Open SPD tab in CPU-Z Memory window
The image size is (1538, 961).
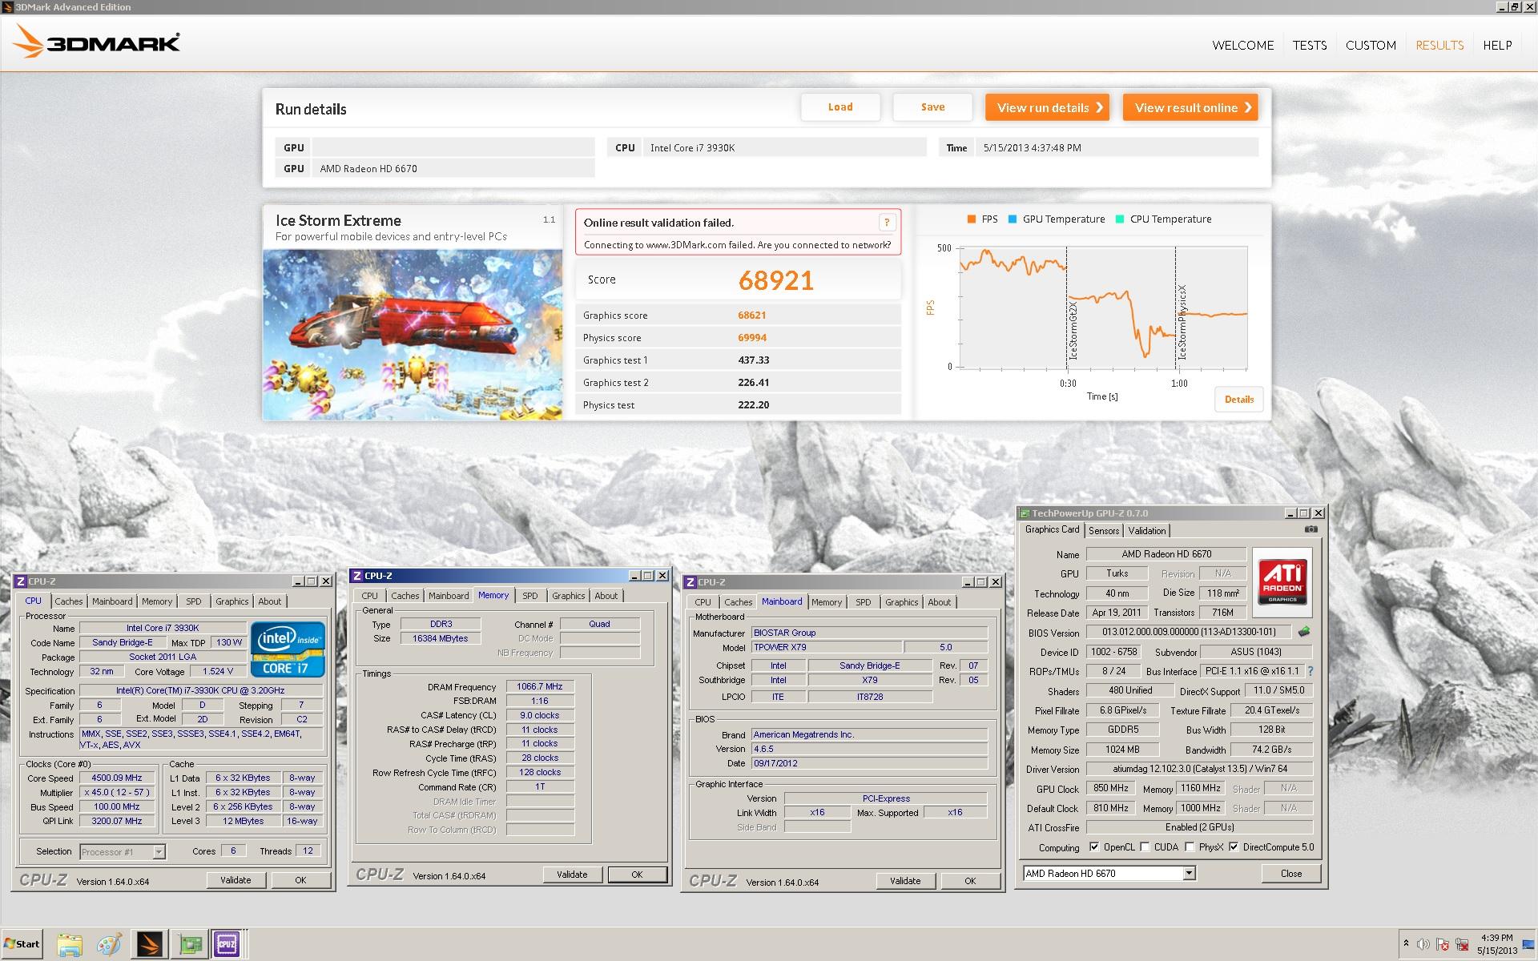tap(530, 596)
